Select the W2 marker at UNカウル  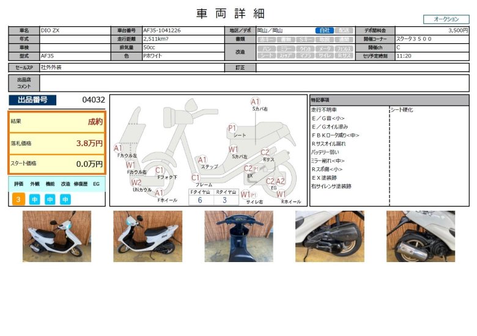136,183
